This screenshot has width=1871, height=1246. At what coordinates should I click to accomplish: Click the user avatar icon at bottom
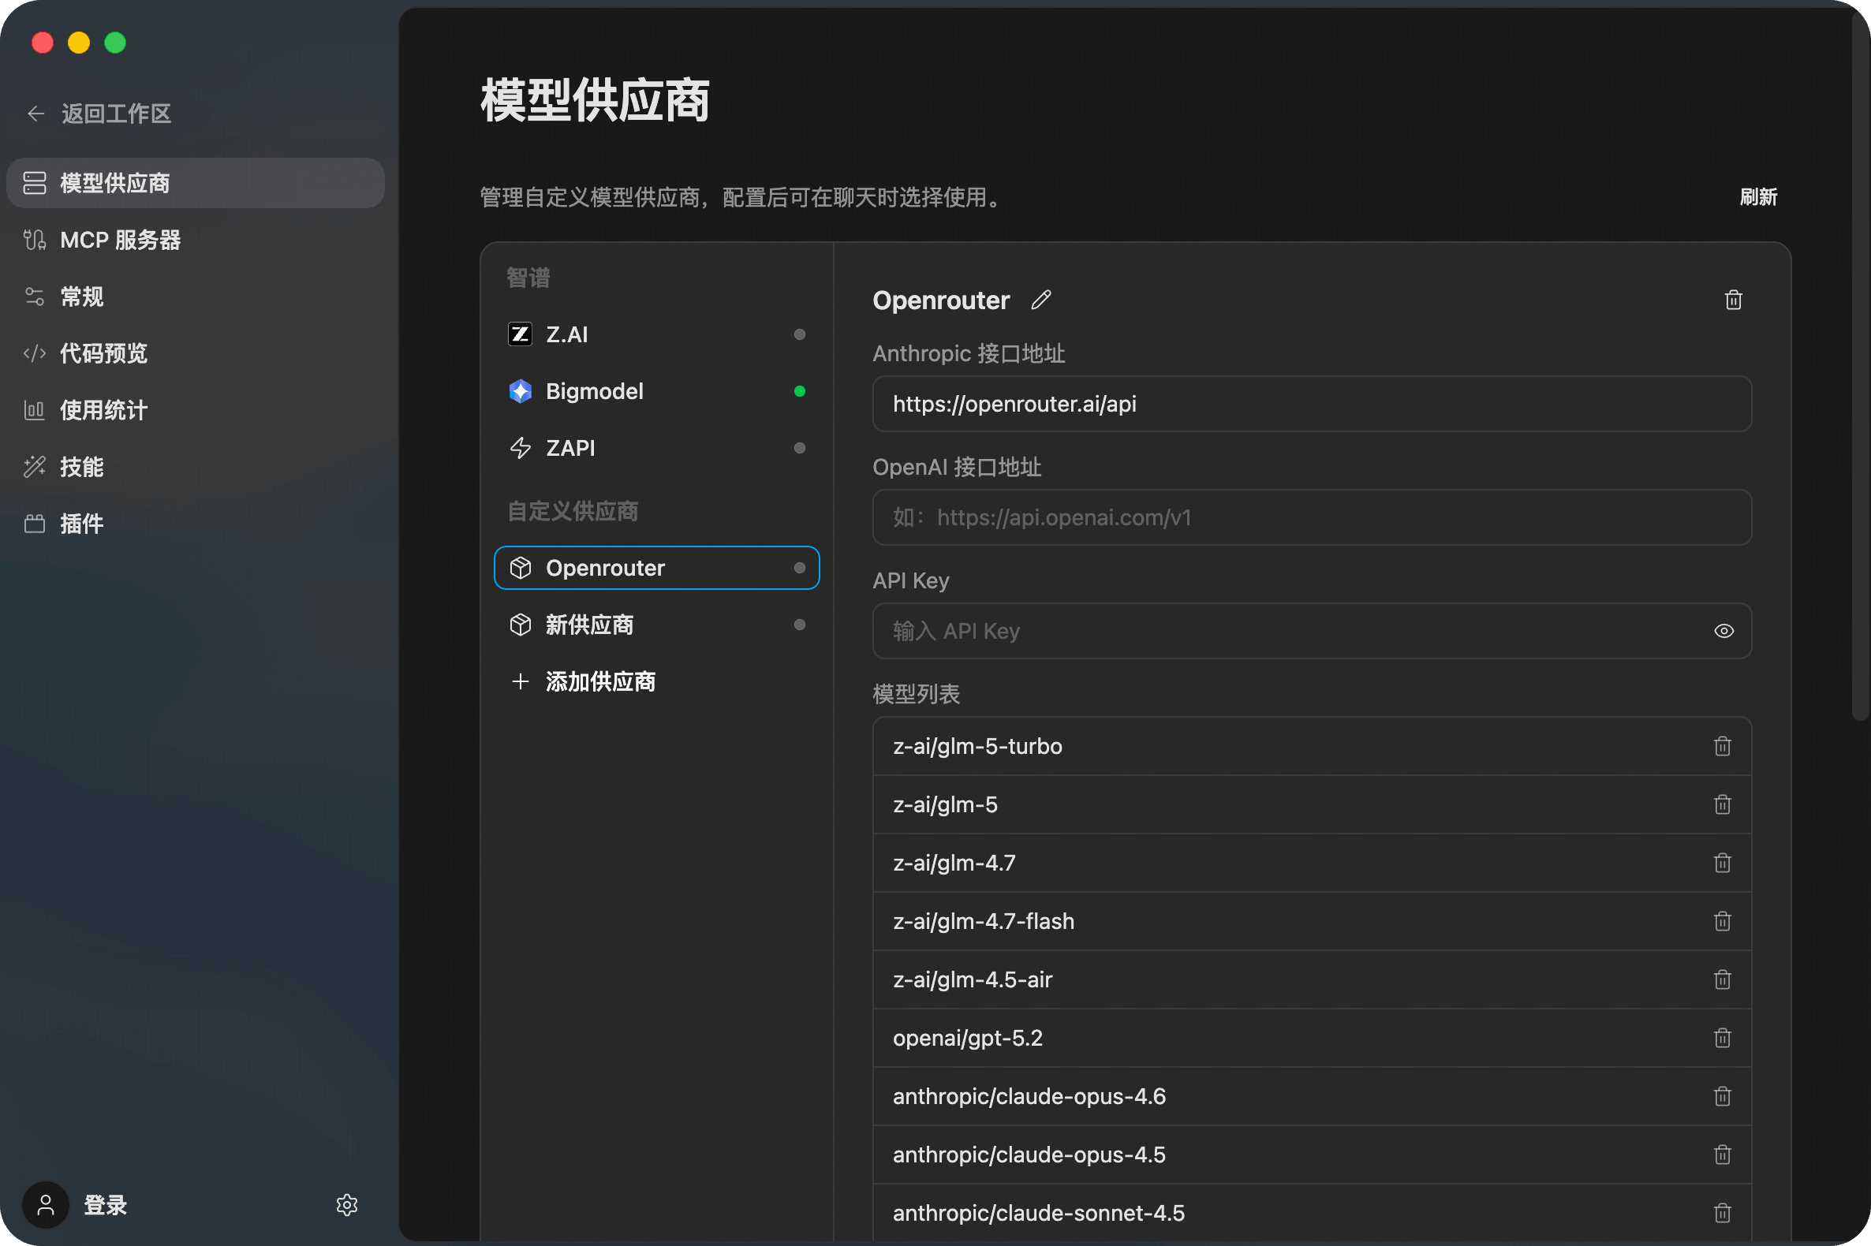pyautogui.click(x=46, y=1205)
